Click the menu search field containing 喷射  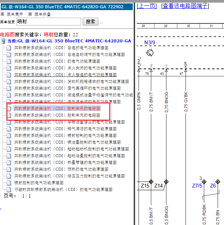point(49,21)
